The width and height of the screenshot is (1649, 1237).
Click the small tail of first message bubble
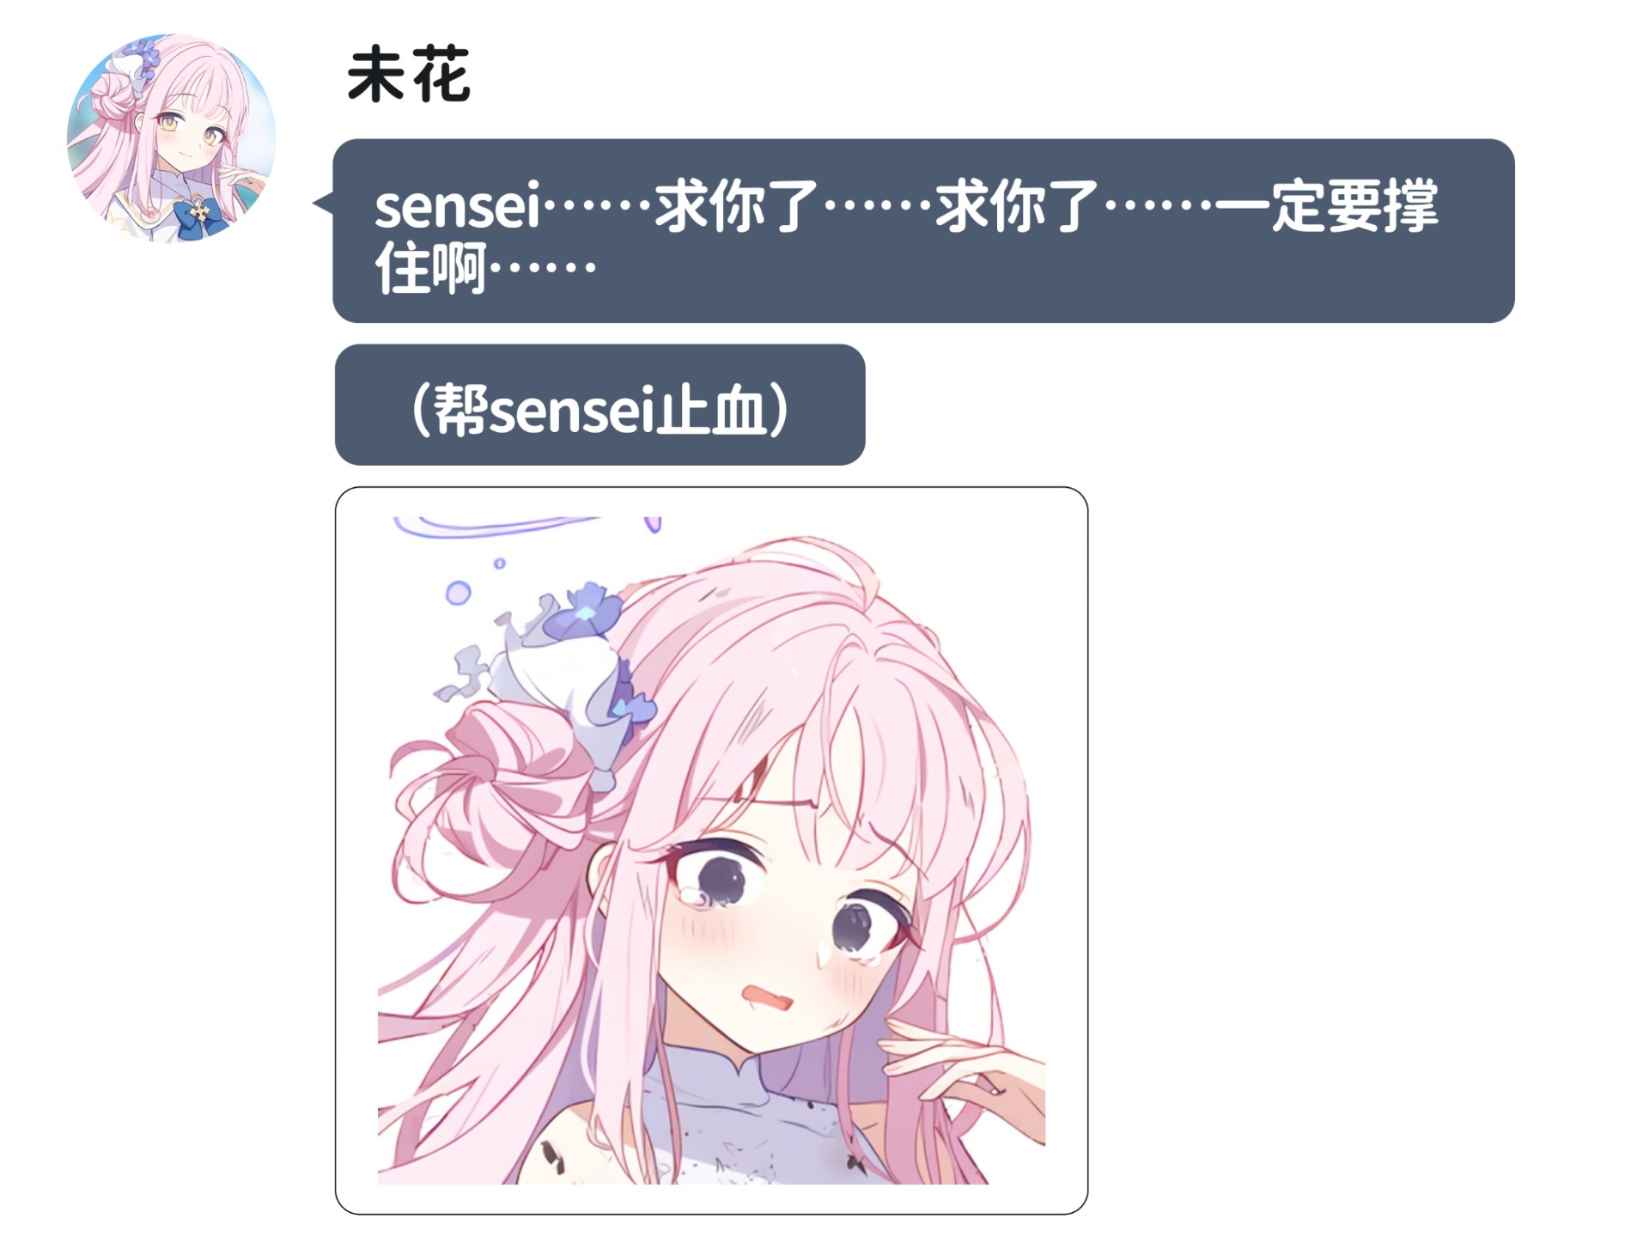point(323,204)
